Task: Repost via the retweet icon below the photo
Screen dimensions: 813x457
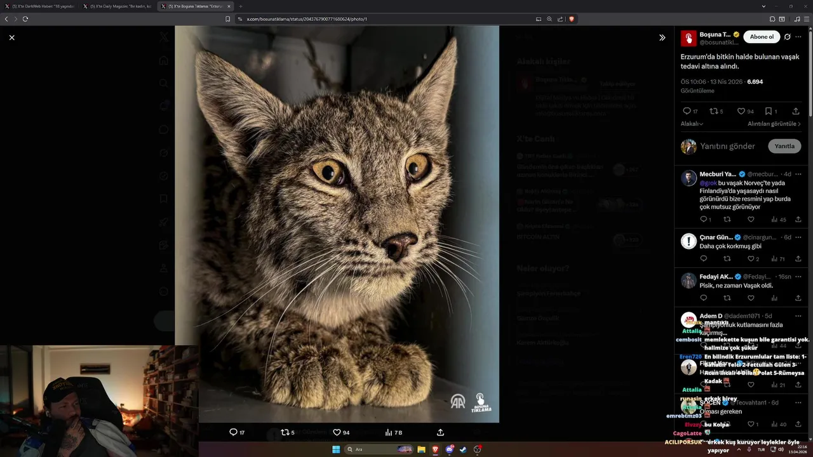Action: point(285,432)
